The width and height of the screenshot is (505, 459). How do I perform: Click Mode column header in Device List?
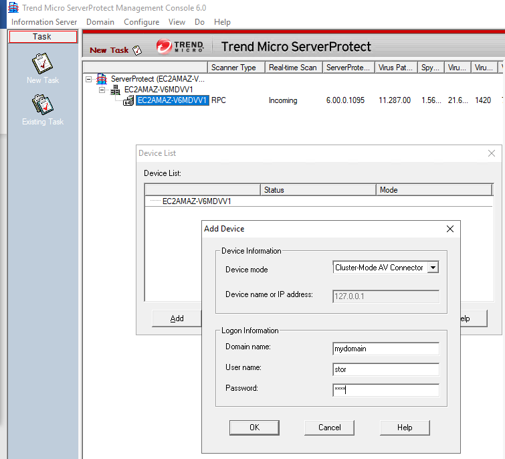point(435,190)
